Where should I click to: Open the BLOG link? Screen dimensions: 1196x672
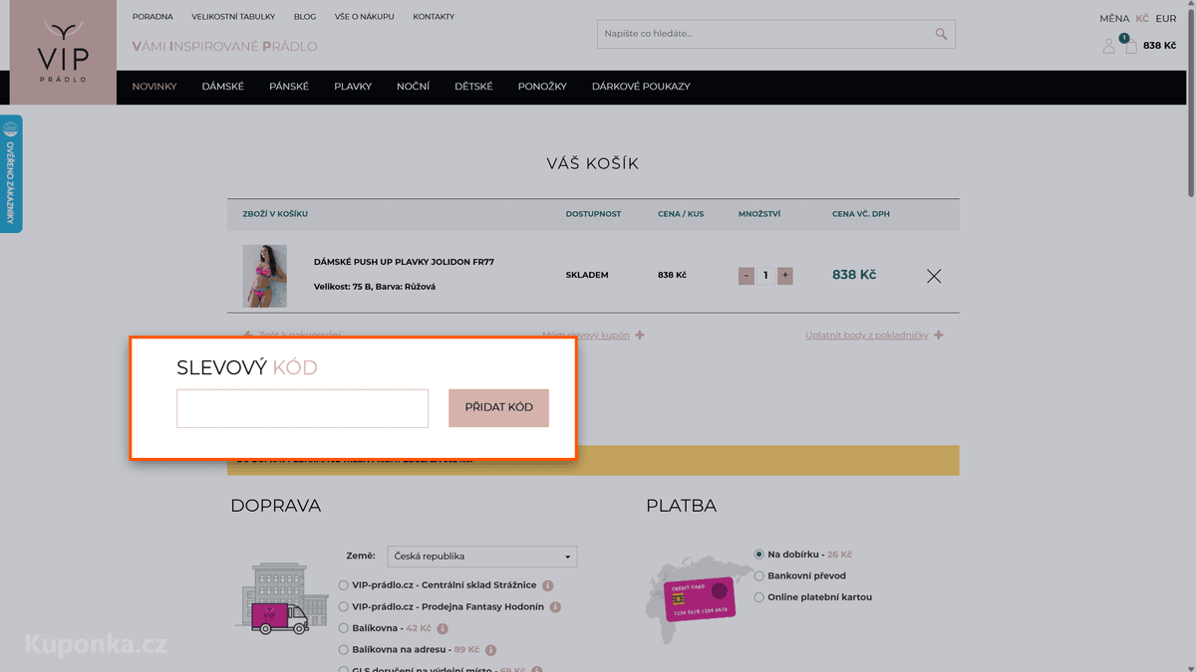click(305, 17)
